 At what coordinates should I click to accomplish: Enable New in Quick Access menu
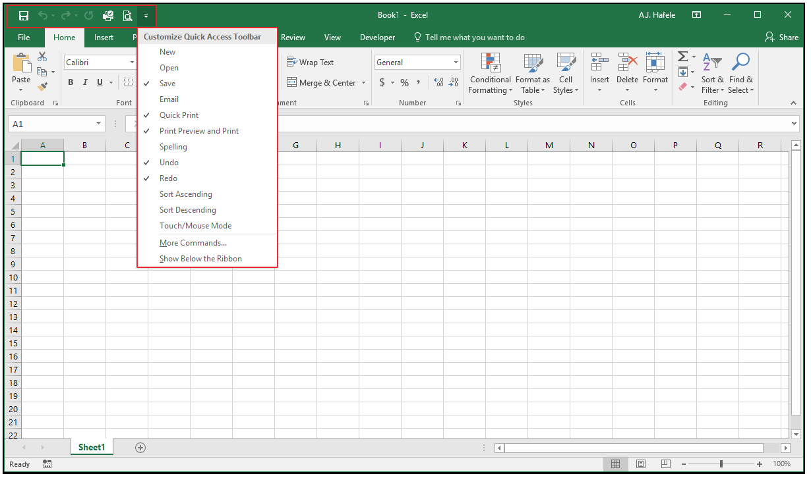[x=207, y=52]
